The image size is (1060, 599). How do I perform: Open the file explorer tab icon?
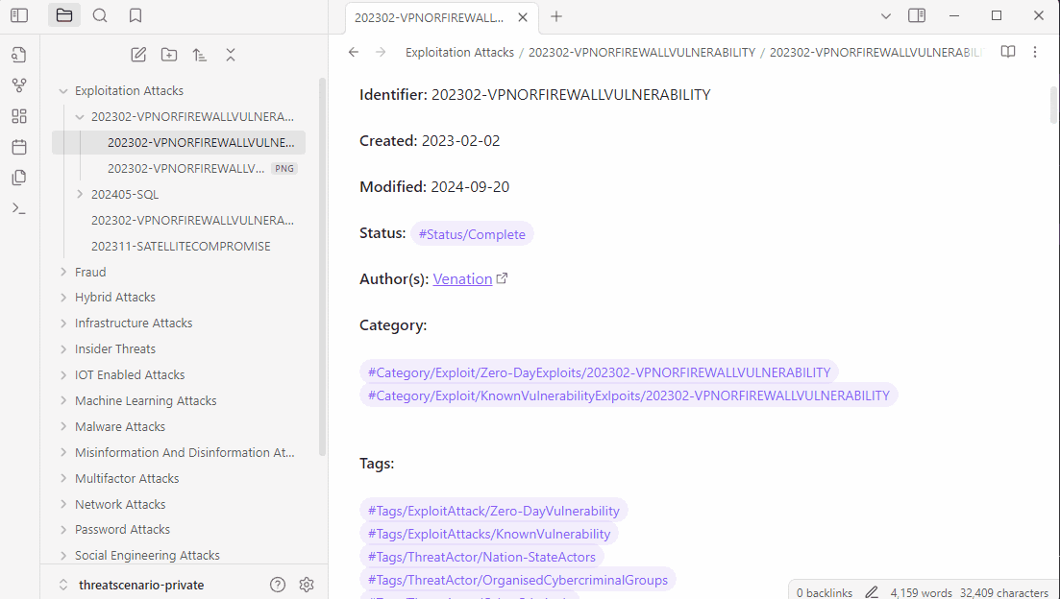click(64, 15)
